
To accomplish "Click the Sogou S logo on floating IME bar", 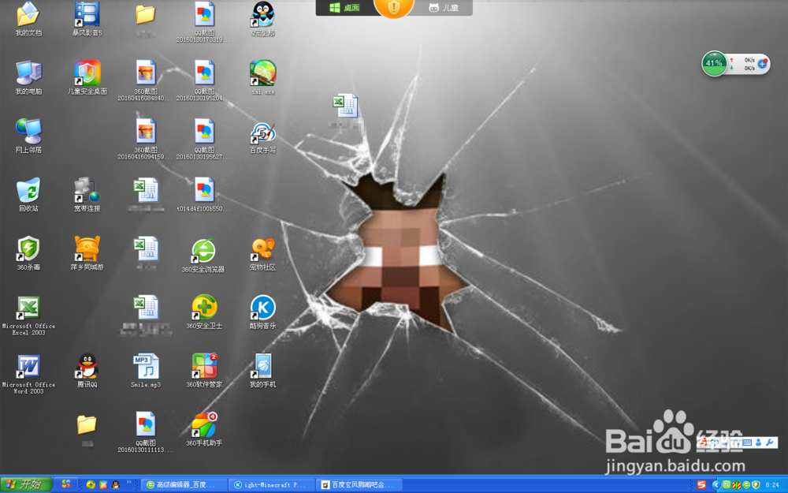I will click(703, 443).
